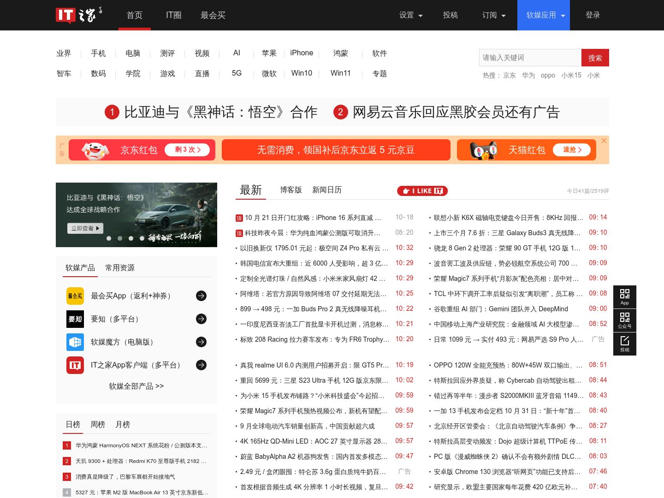
Task: Click the BYD 黑神话 banner image
Action: (x=136, y=215)
